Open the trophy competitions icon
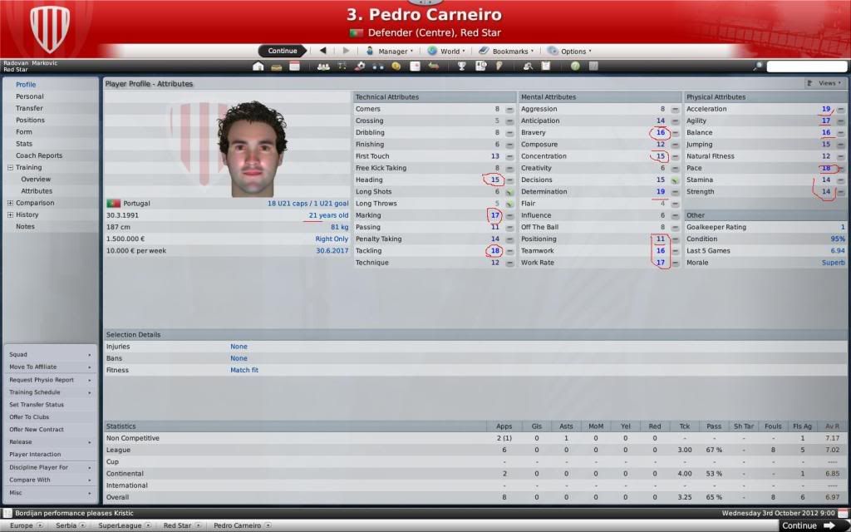 pyautogui.click(x=461, y=66)
